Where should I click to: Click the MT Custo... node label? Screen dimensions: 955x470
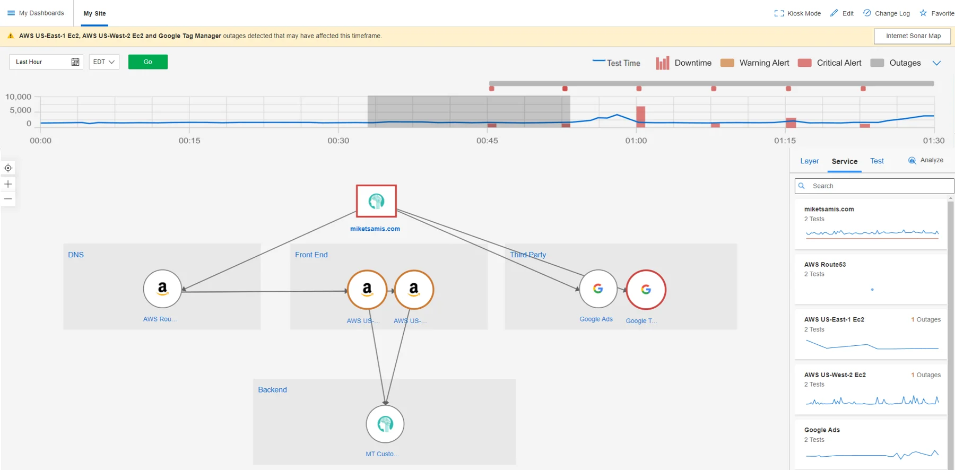point(383,454)
